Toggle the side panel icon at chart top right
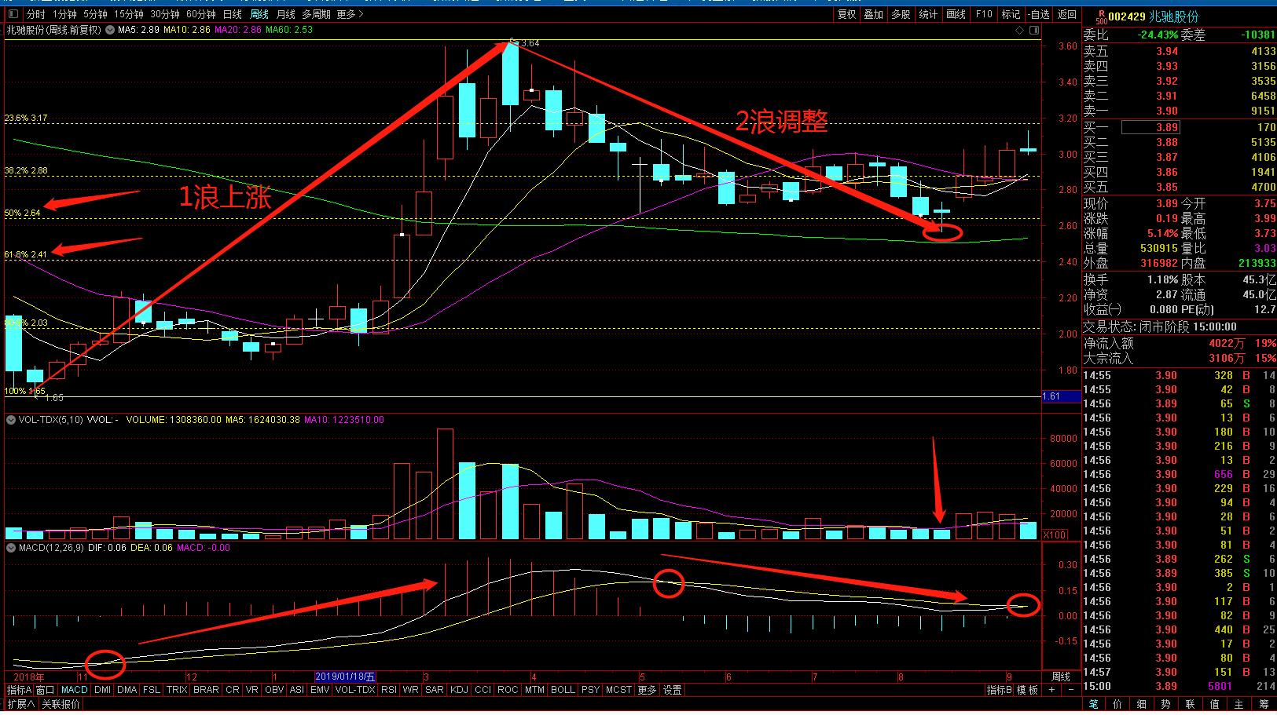1277x715 pixels. point(1034,30)
